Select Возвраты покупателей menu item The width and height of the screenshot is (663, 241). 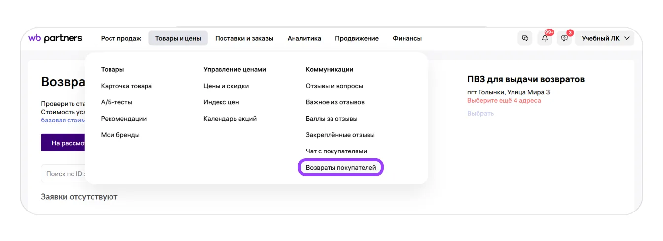click(341, 168)
